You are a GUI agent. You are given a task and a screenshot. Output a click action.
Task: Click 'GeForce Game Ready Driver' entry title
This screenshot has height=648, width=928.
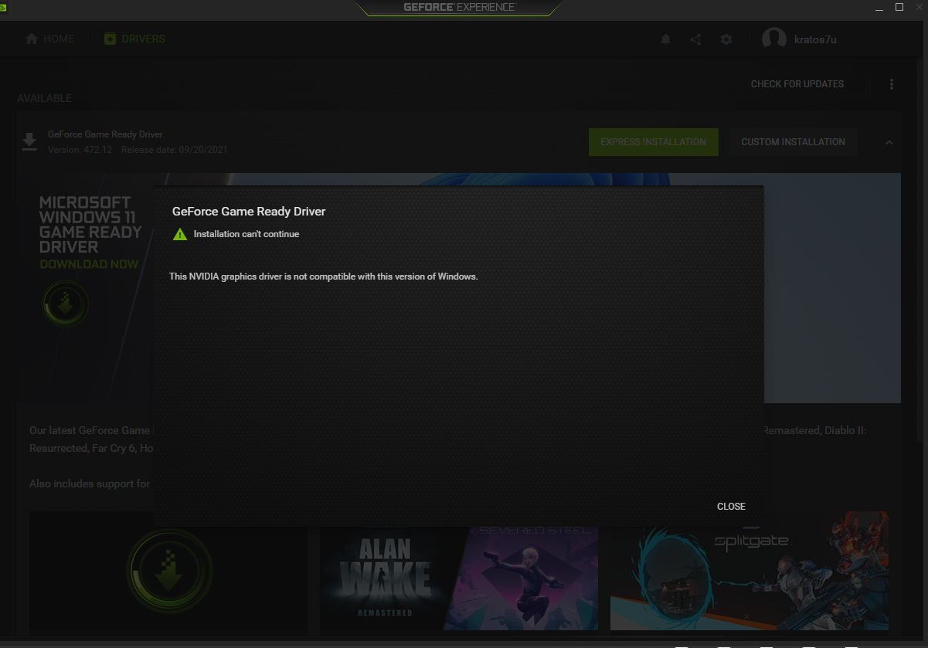tap(105, 134)
